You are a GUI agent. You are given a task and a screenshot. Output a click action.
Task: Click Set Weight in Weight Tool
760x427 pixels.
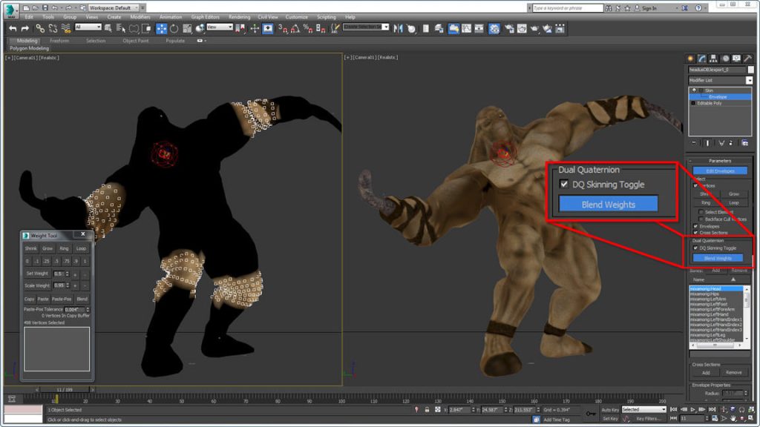tap(36, 274)
